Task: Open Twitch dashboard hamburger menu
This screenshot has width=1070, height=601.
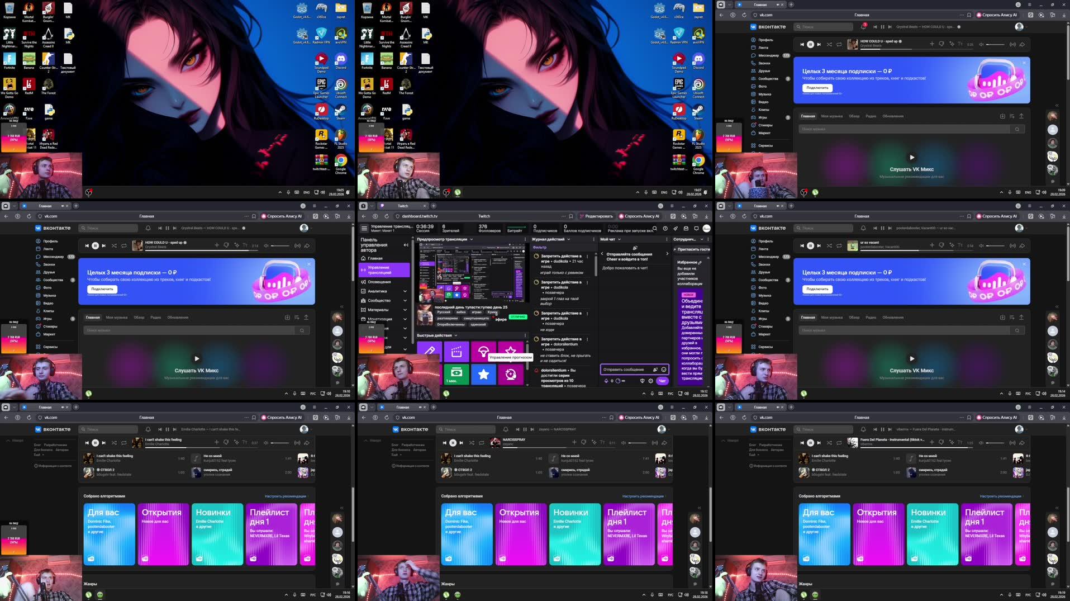Action: pyautogui.click(x=364, y=228)
